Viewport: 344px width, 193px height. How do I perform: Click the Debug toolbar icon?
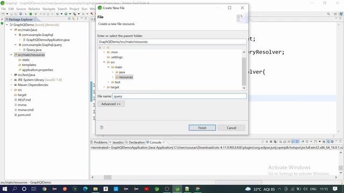coord(58,14)
